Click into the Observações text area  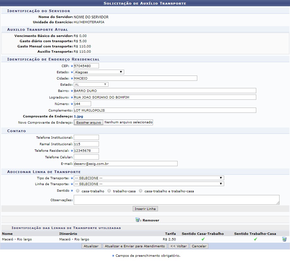coord(176,200)
